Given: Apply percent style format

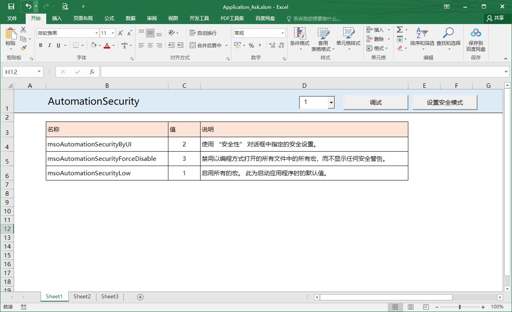Looking at the screenshot, I should click(252, 45).
